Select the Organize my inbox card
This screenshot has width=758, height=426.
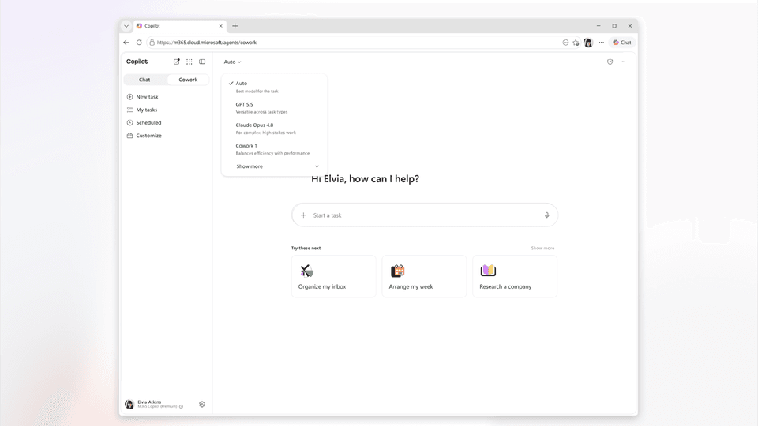(x=333, y=276)
